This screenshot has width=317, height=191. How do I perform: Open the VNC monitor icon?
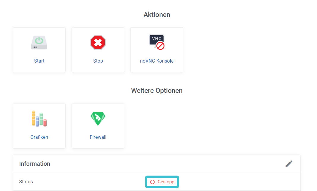pos(157,42)
